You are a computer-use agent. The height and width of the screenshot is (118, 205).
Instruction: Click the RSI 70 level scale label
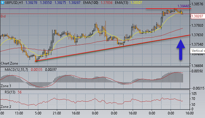tap(193, 99)
